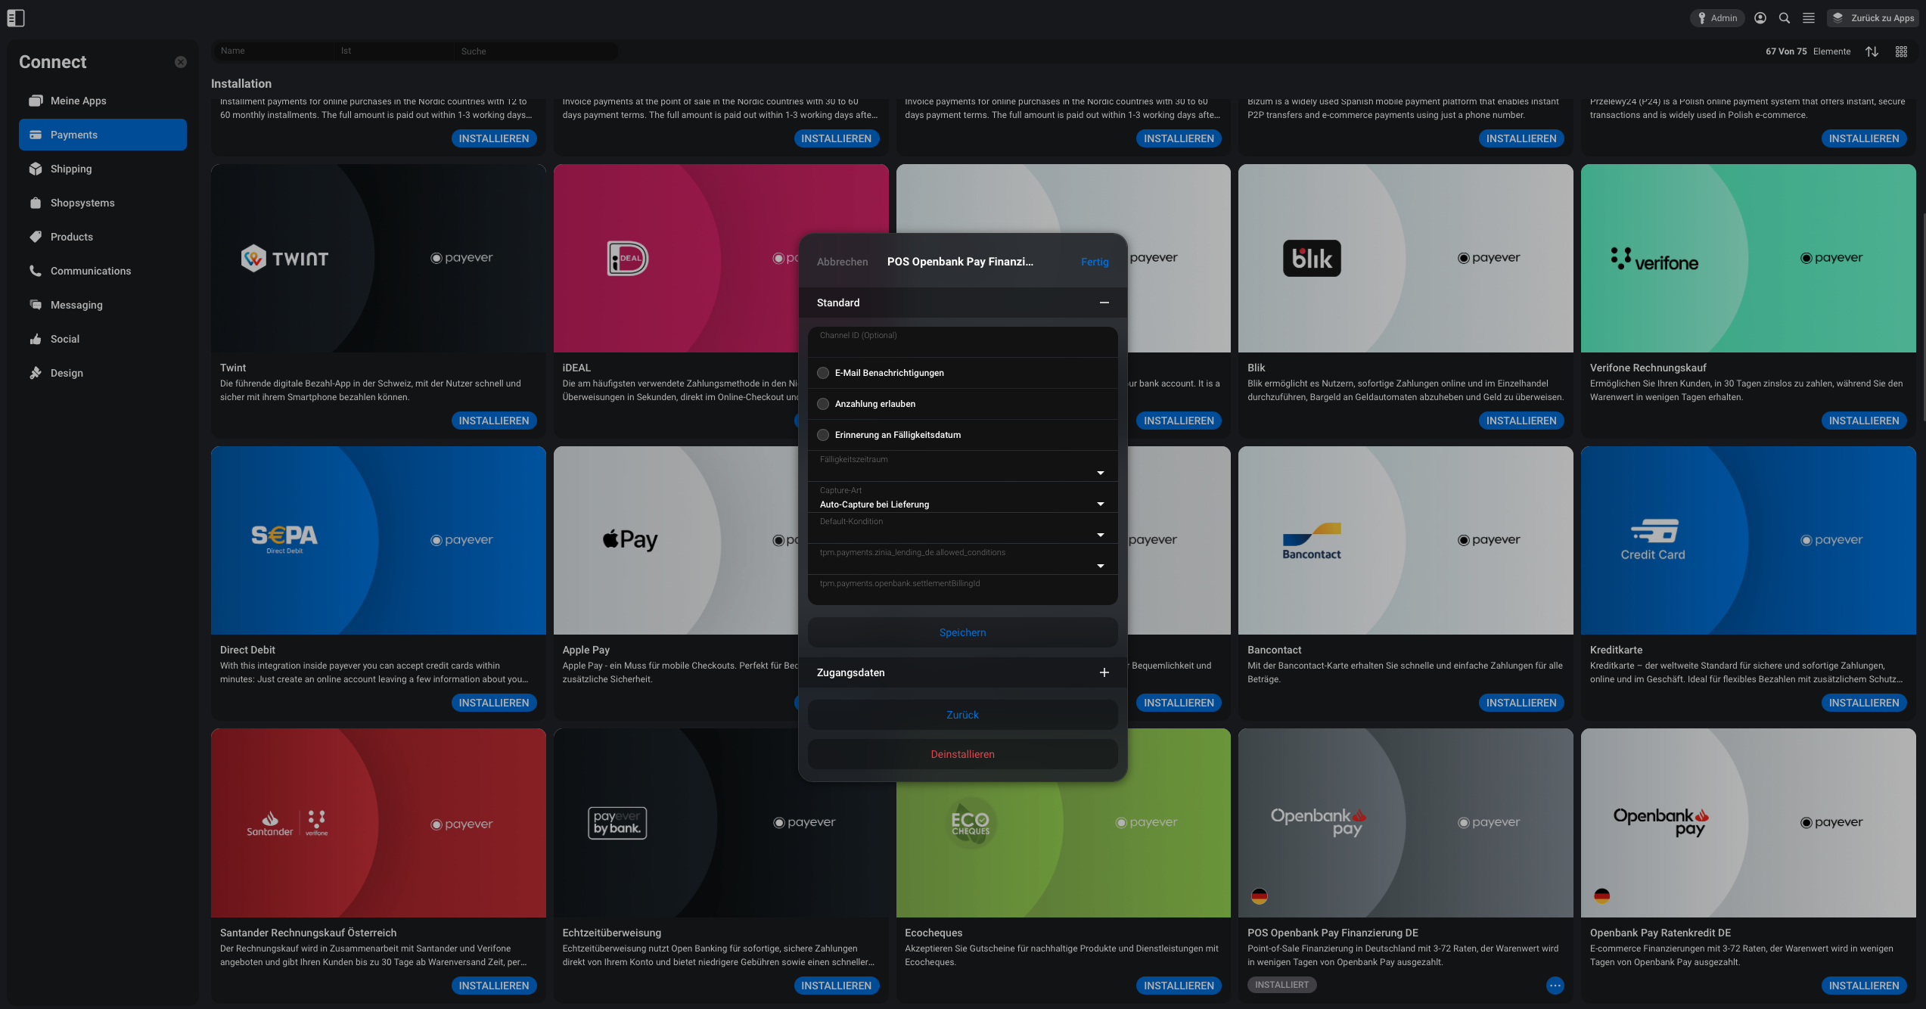Open options dots on POS Openbank card
1926x1009 pixels.
(x=1555, y=985)
